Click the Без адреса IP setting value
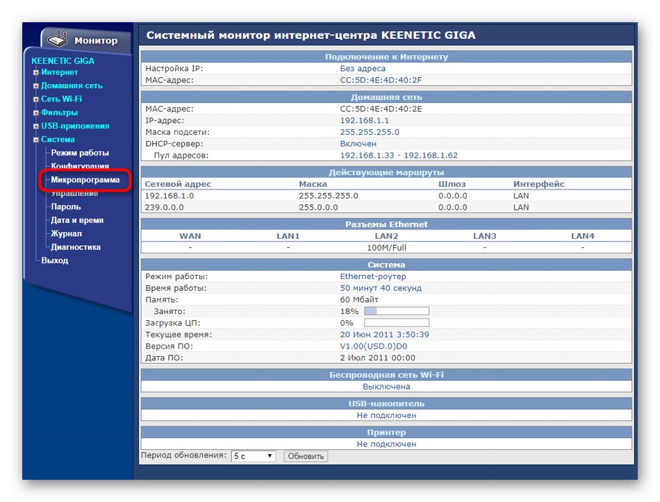Viewport: 660px width, 502px height. [x=363, y=69]
